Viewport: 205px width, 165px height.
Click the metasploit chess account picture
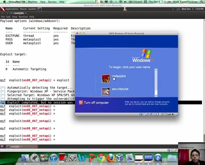coord(106,79)
